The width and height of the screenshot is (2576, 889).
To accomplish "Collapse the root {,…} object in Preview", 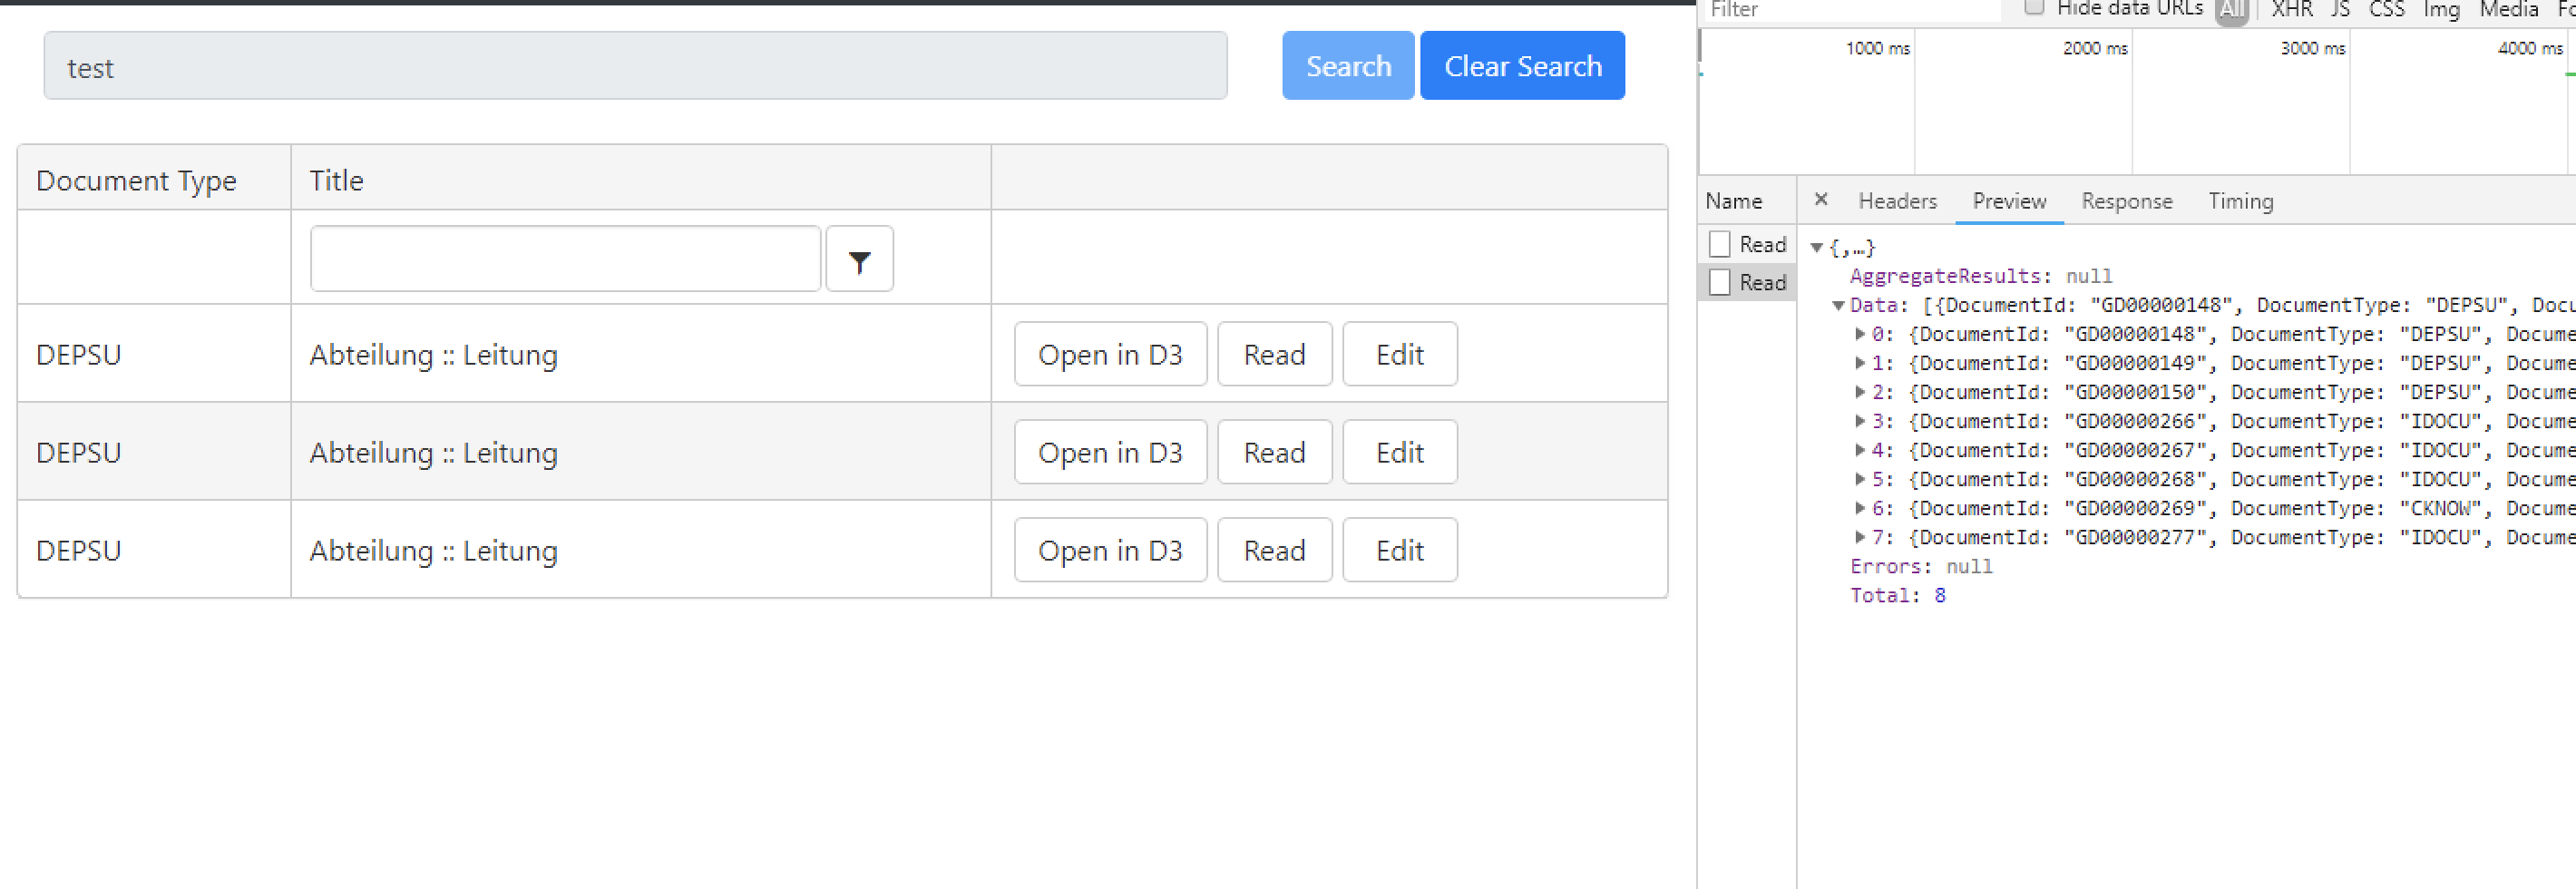I will (x=1817, y=247).
